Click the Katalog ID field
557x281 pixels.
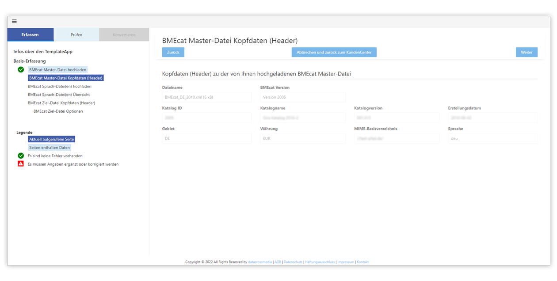pos(207,118)
